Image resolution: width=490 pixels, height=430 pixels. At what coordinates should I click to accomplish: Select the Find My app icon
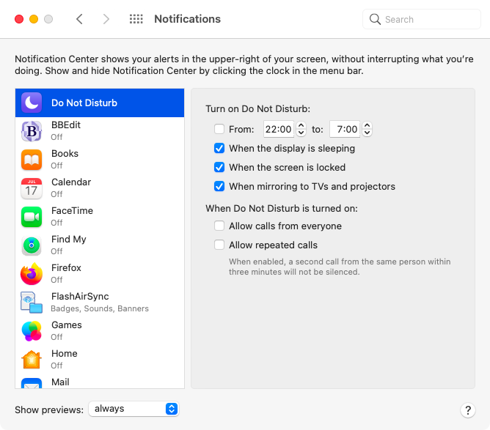click(x=32, y=245)
